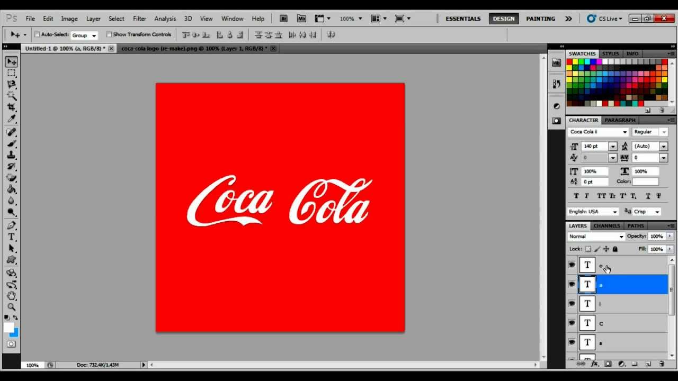Select the Rectangular Marquee tool
678x381 pixels.
[x=12, y=73]
